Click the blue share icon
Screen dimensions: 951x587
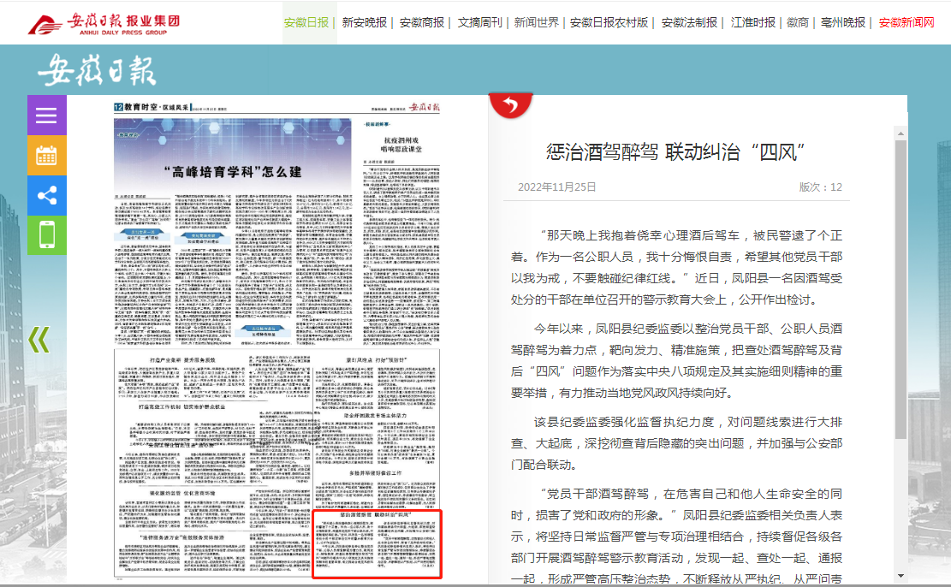pos(47,195)
